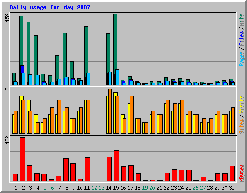Click day label "17" on the x-axis
This screenshot has height=193, width=247.
[x=130, y=188]
